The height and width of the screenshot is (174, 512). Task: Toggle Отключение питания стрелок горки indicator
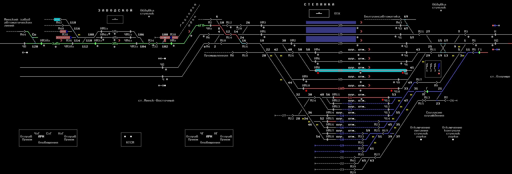[421, 139]
